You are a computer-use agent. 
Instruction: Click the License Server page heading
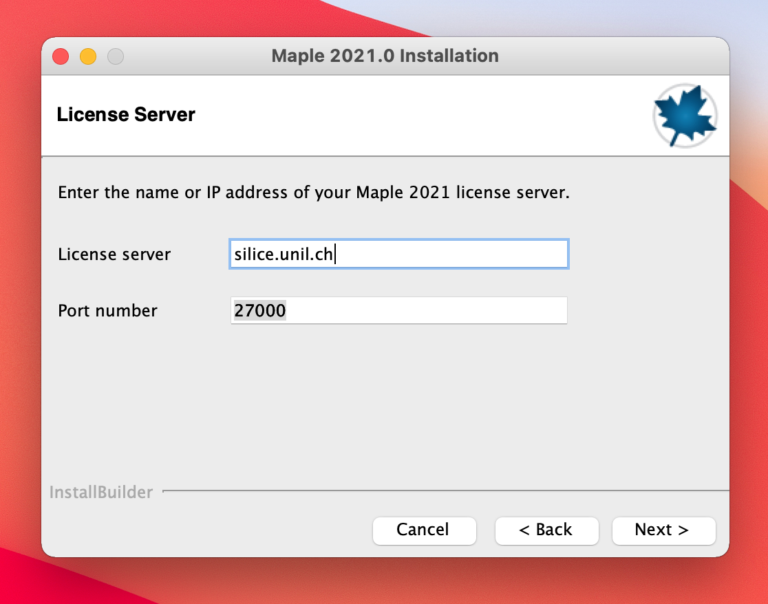coord(126,114)
